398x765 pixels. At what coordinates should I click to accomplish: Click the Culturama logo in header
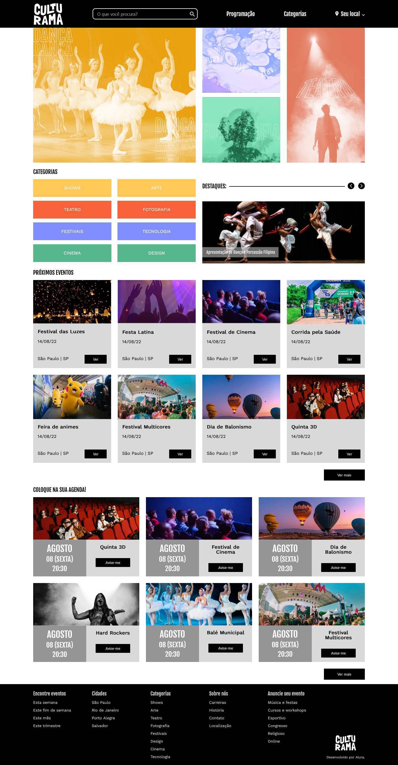[x=48, y=14]
